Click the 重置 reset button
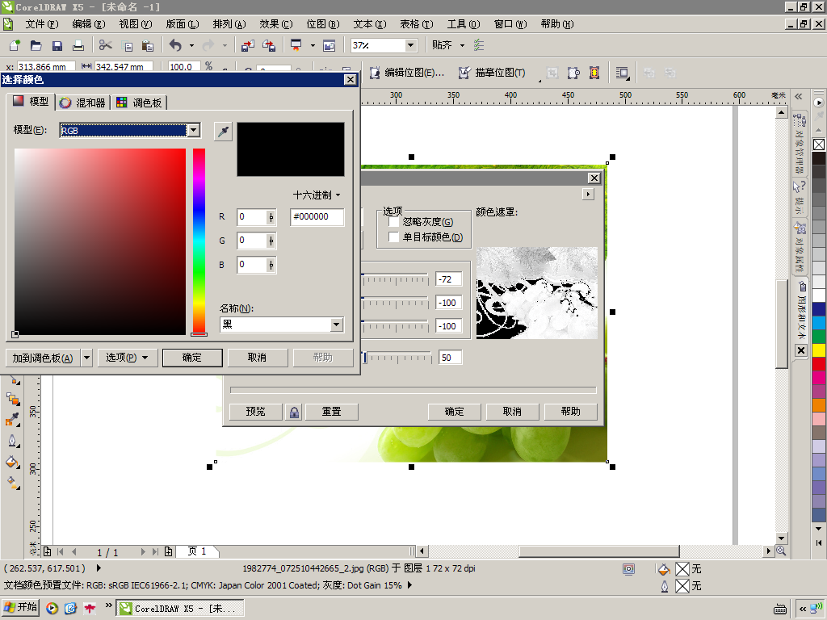 point(332,412)
